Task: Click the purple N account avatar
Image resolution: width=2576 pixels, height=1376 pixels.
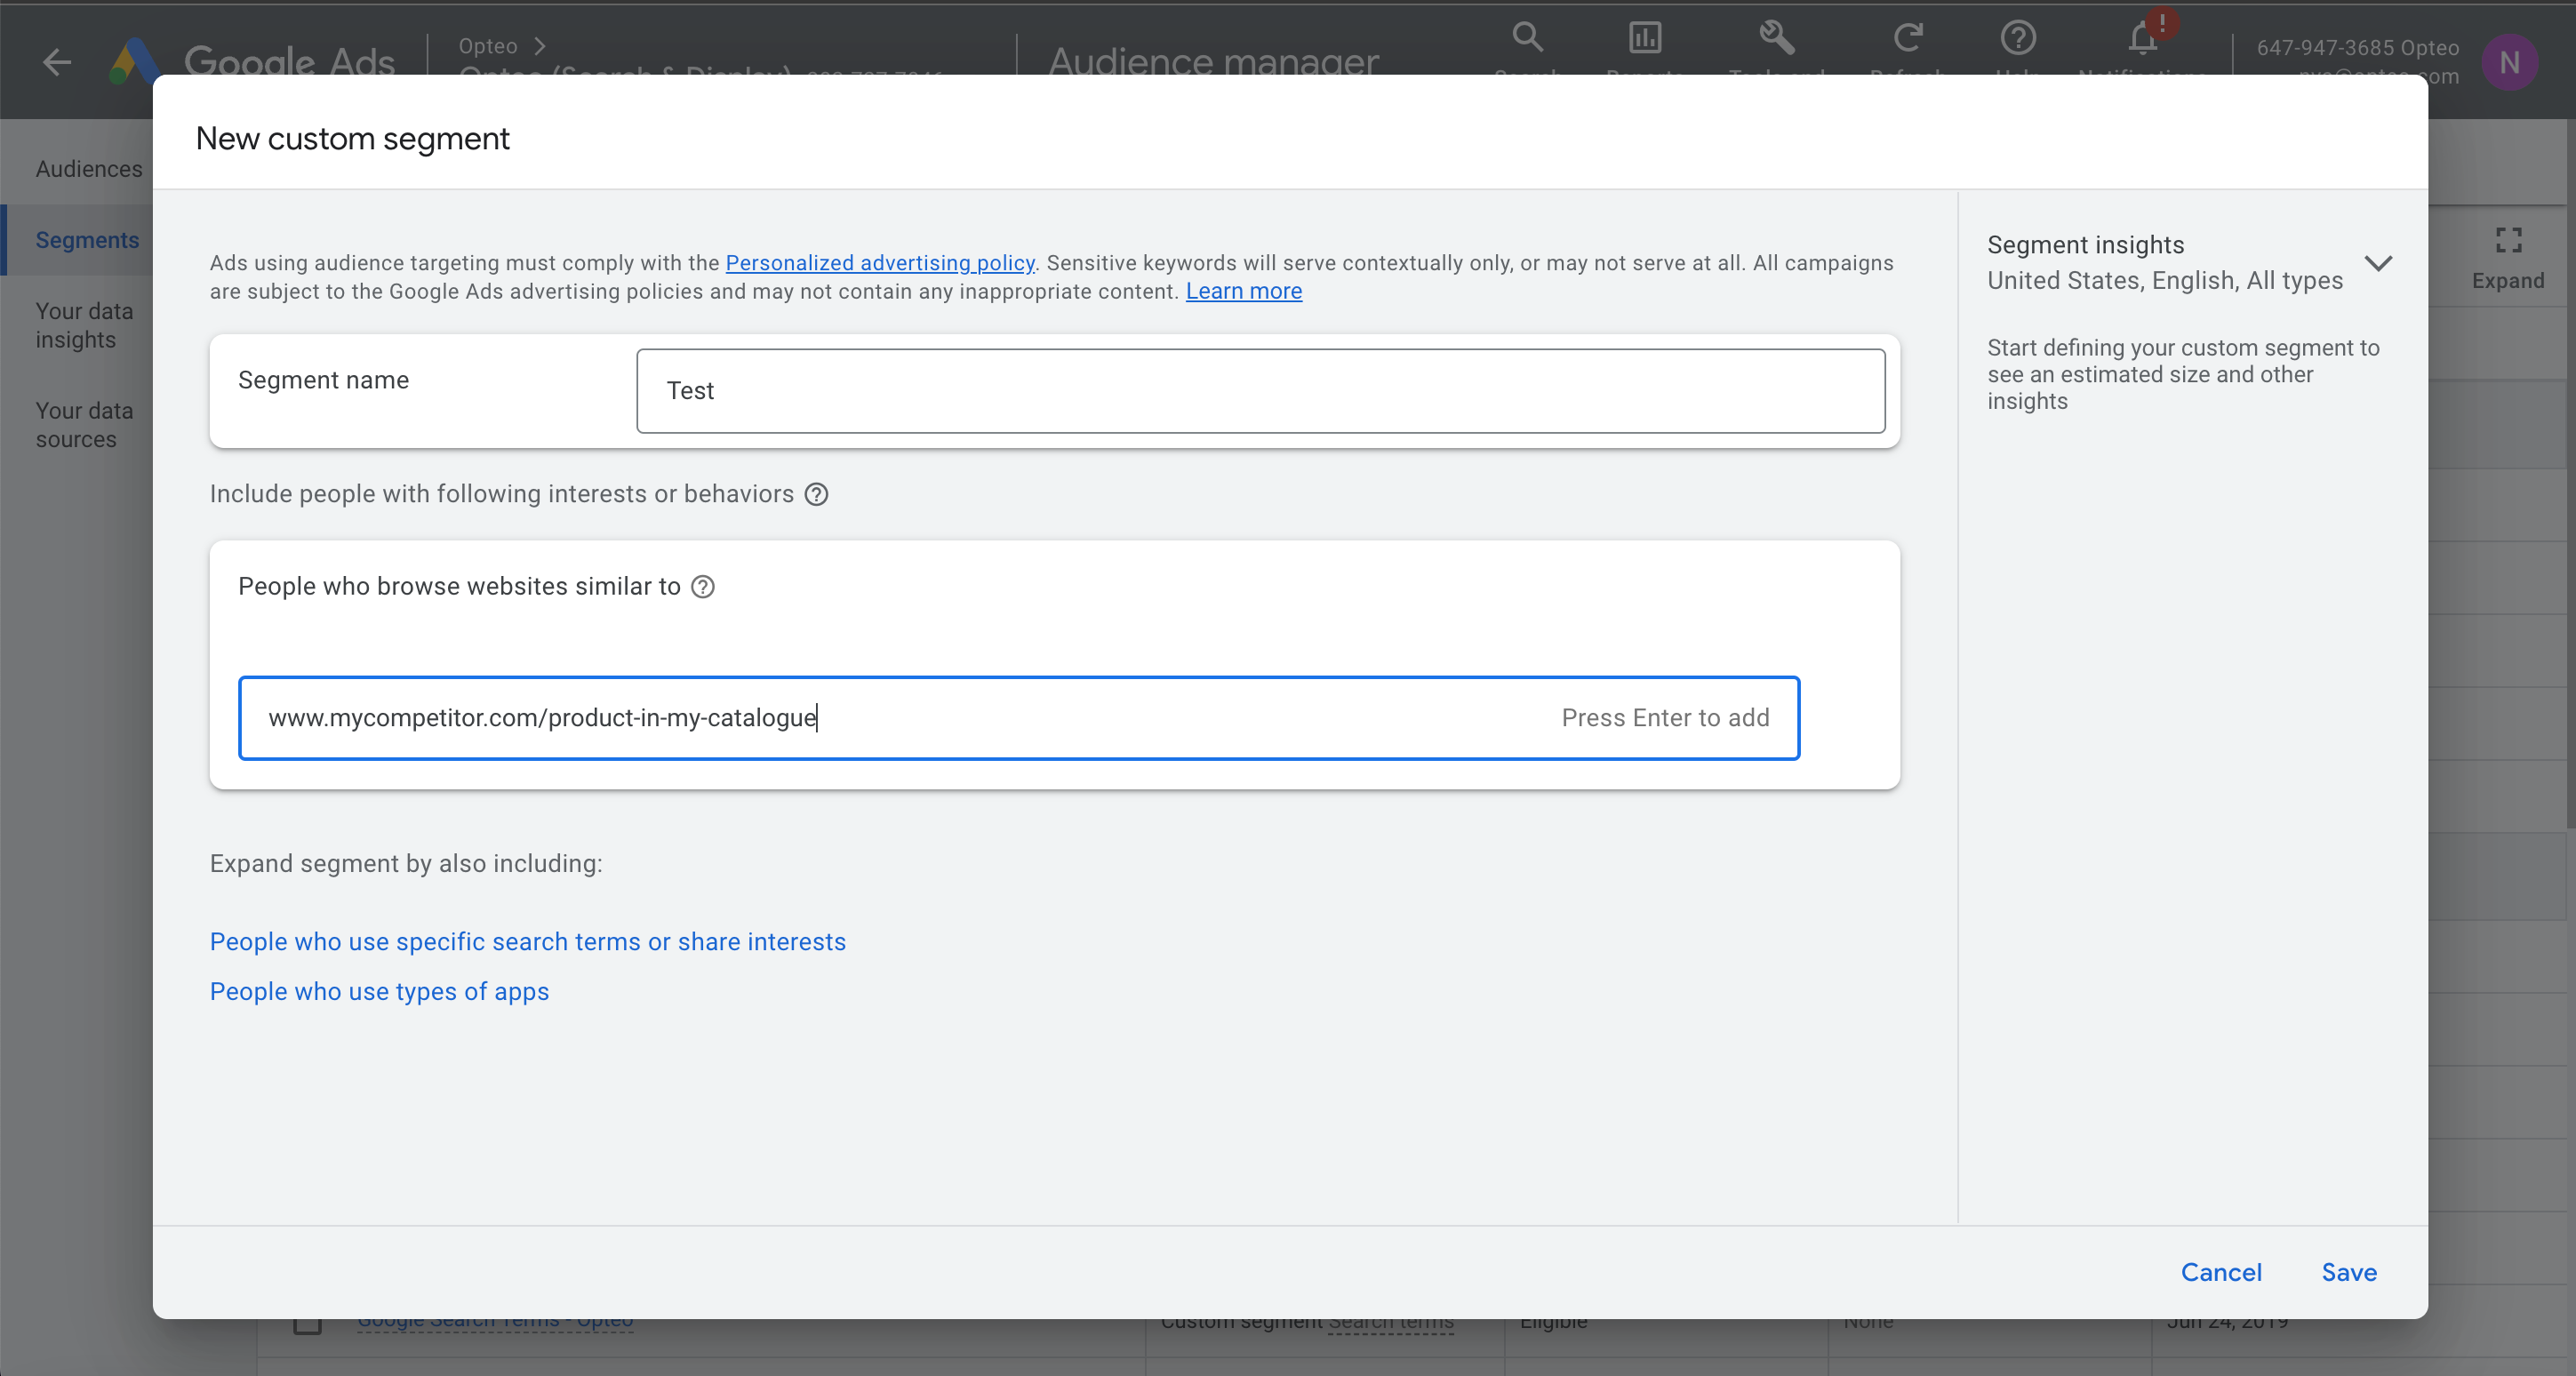Action: click(x=2508, y=63)
